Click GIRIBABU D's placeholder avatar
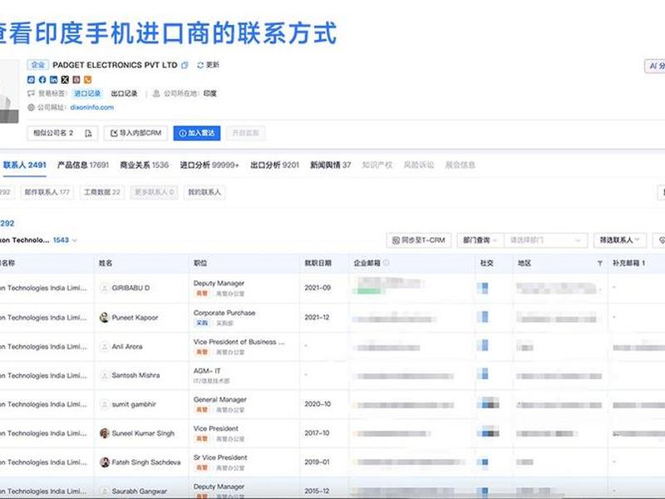 point(105,288)
